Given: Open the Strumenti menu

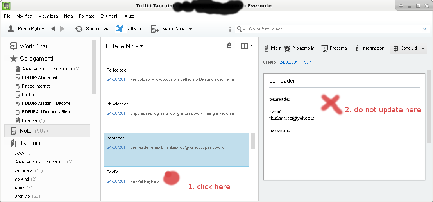Looking at the screenshot, I should (x=109, y=16).
